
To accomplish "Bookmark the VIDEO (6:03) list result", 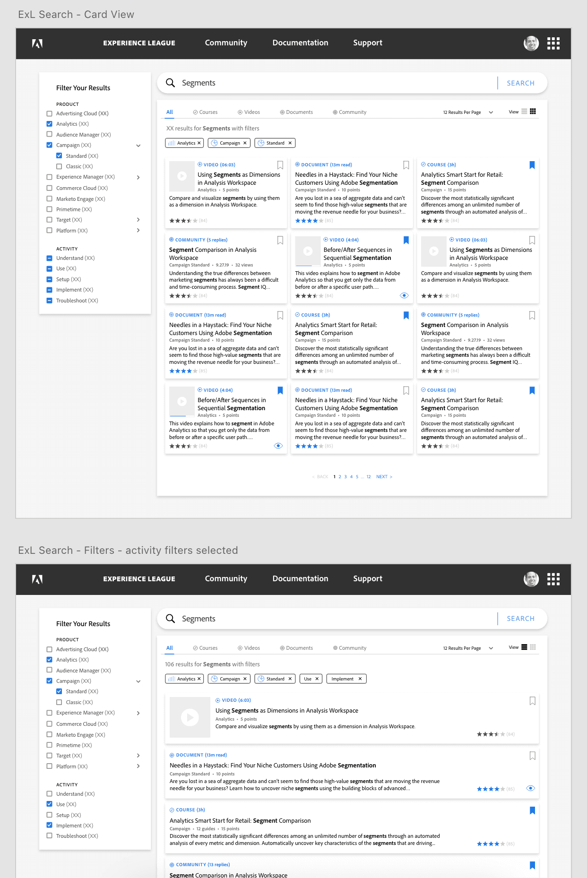I will click(x=533, y=701).
